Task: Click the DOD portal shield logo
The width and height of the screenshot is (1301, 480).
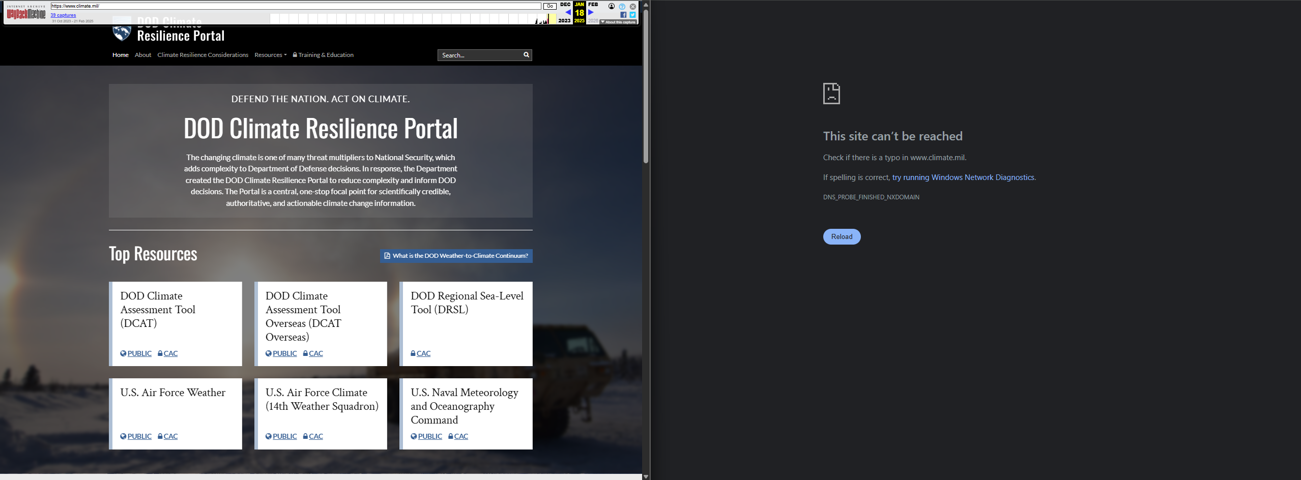Action: tap(122, 33)
